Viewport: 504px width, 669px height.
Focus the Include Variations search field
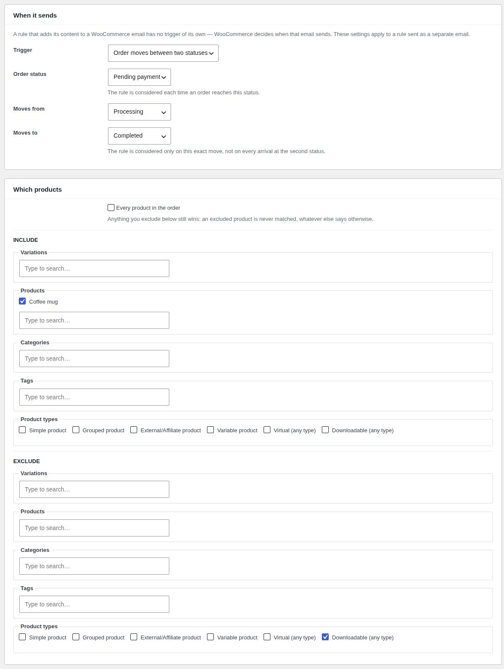[x=94, y=268]
